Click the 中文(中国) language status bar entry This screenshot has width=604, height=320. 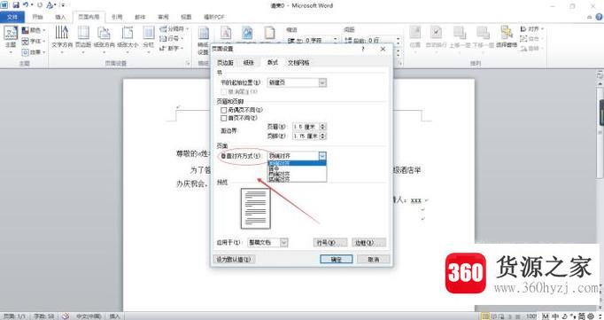[89, 316]
